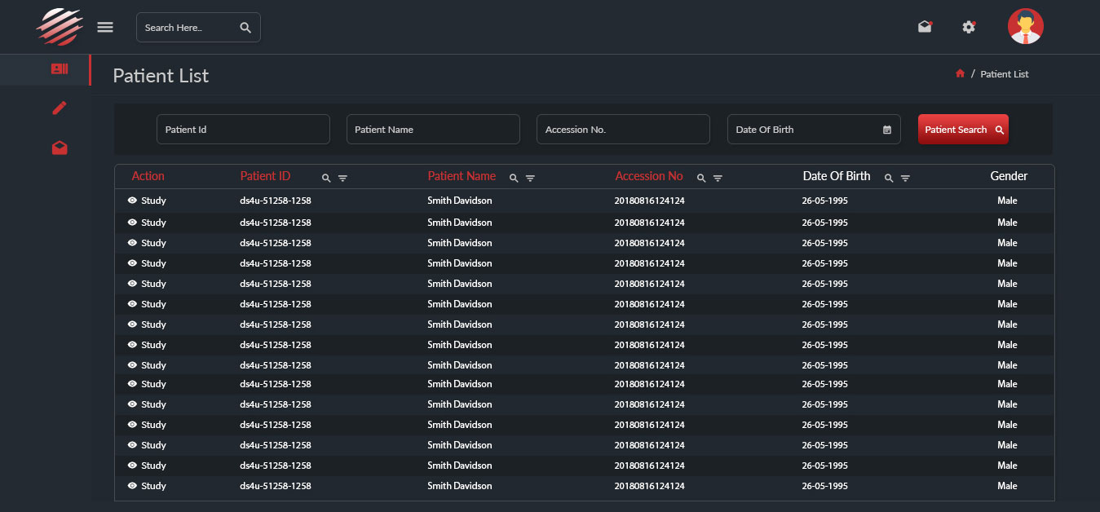Click the Action column header
The width and height of the screenshot is (1100, 512).
coord(148,176)
